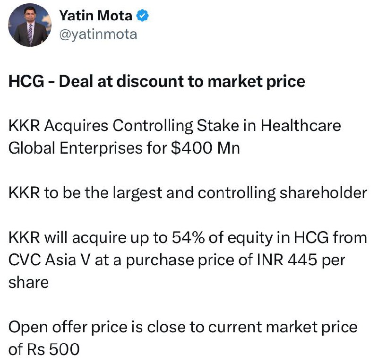Click the word "shareholder"
378x364 pixels.
point(323,193)
